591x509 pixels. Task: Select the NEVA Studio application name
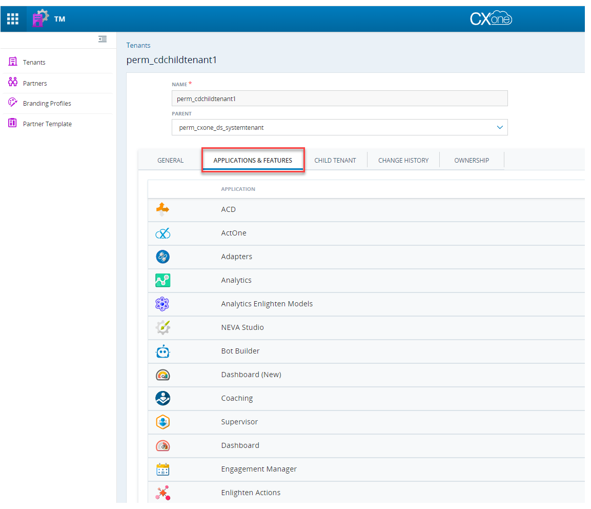(x=242, y=327)
